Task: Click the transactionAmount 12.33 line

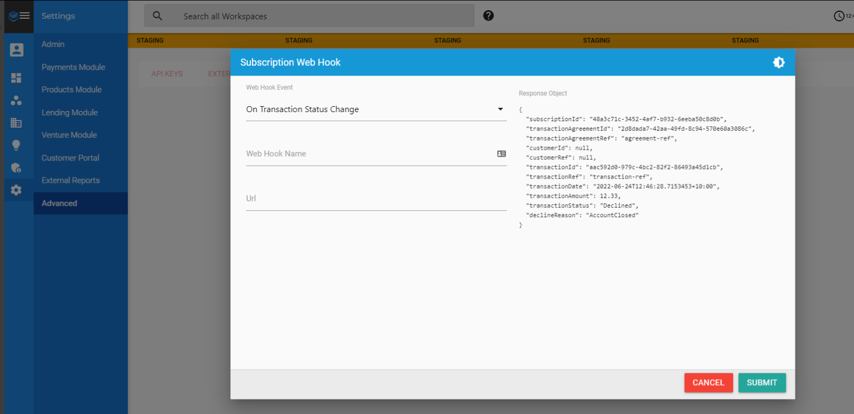Action: click(573, 196)
